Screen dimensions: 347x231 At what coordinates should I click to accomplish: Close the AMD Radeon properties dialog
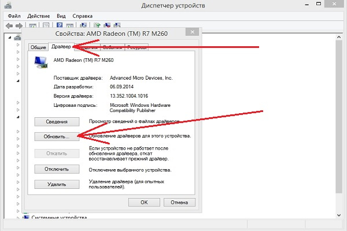193,32
